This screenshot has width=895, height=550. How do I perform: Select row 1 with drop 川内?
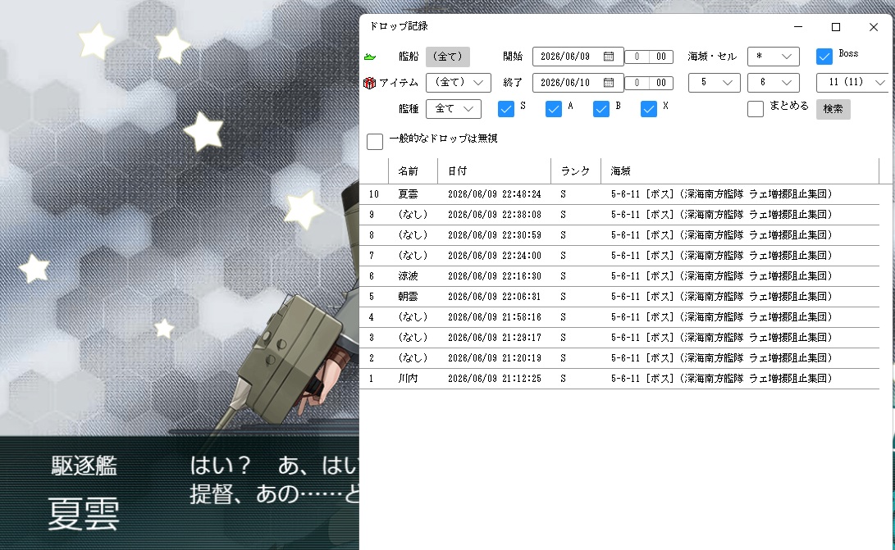point(619,378)
